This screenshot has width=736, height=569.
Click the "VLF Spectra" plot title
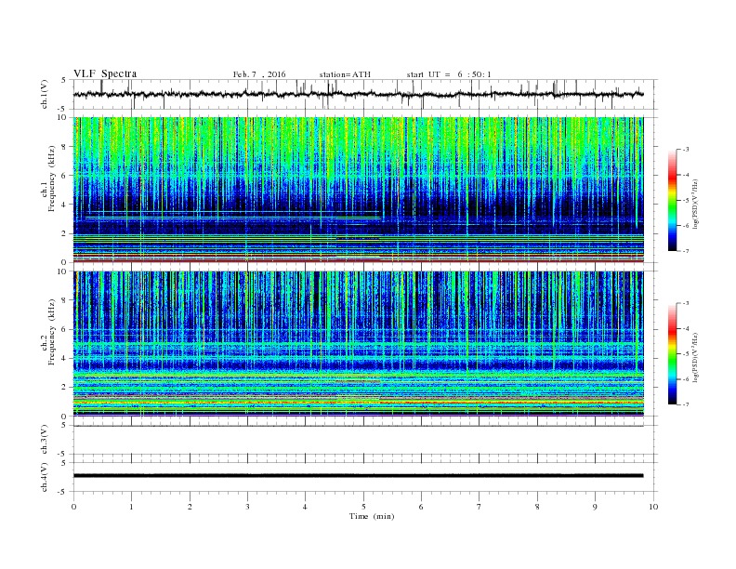[105, 73]
